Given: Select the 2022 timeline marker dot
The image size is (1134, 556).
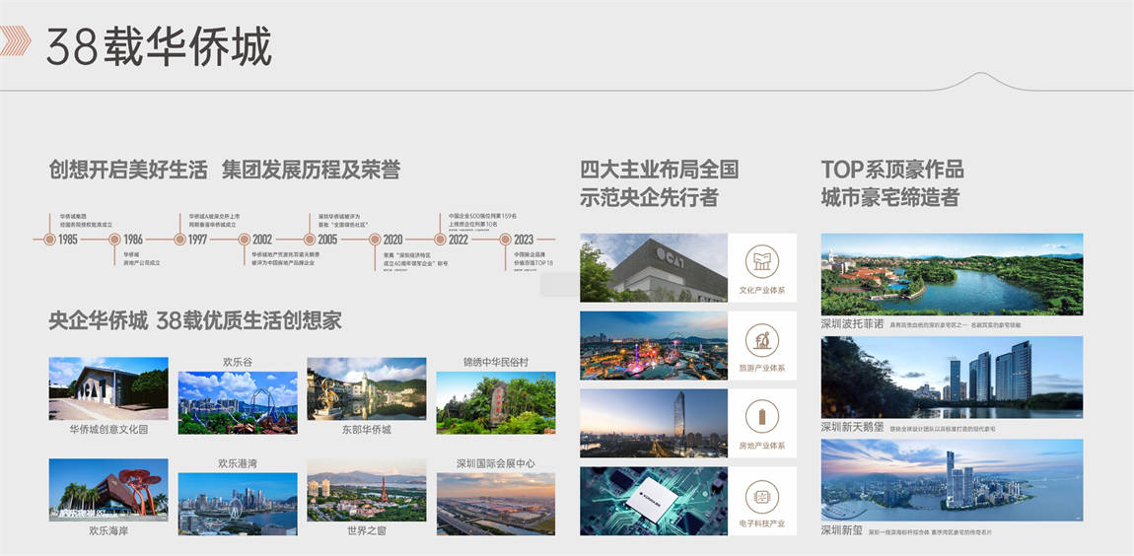Looking at the screenshot, I should 440,240.
